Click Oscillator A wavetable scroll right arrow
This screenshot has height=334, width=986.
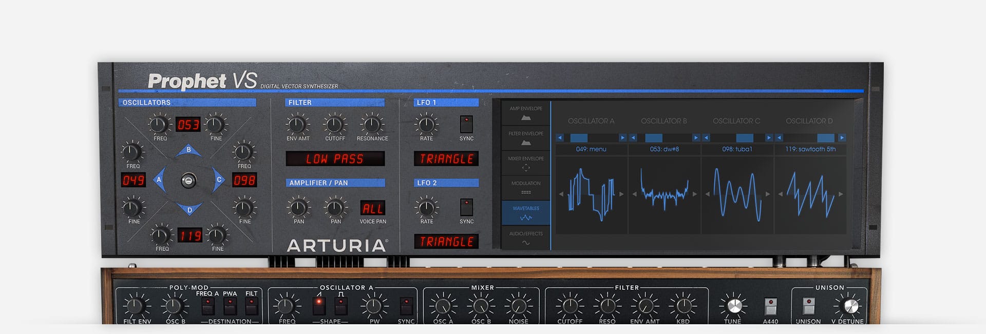tap(622, 137)
